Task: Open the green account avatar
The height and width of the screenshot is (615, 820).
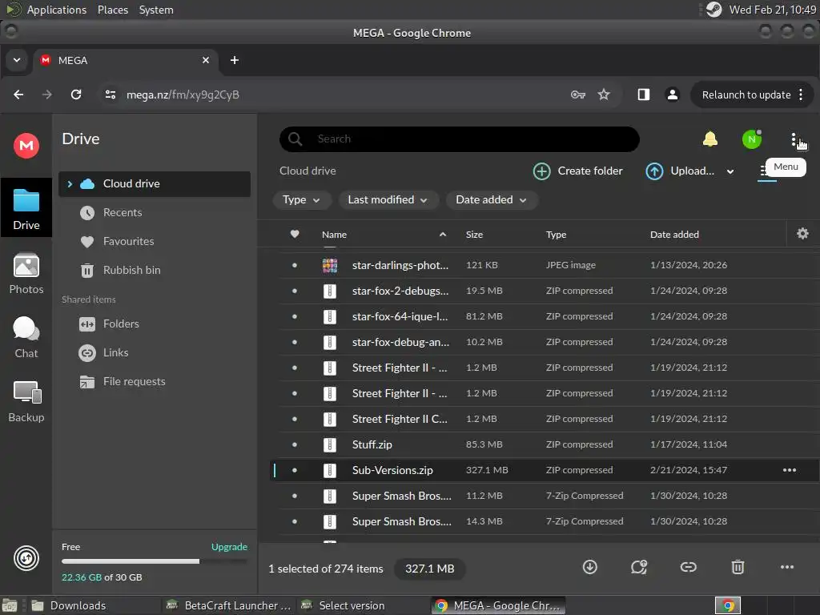Action: click(x=751, y=139)
